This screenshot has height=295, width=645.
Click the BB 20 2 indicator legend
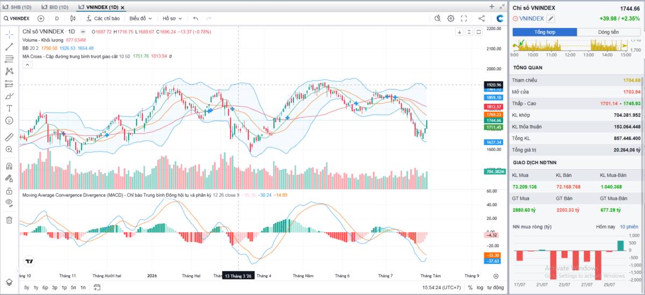click(x=30, y=48)
